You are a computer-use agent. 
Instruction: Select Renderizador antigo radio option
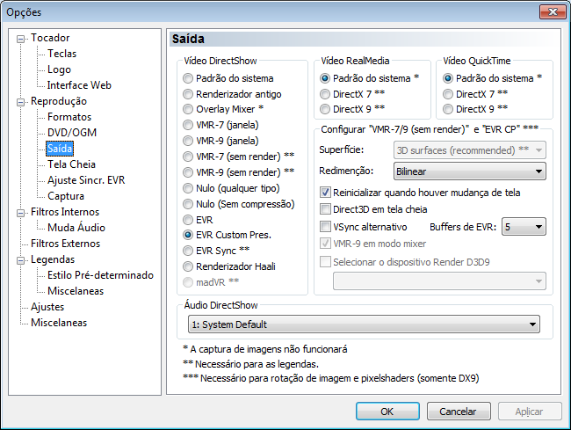point(188,94)
